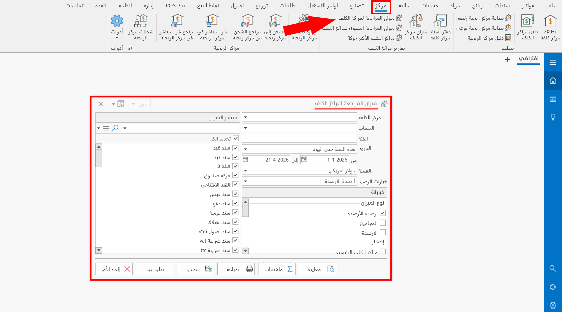
Task: Open بدون dropdown in dialog header
Action: coord(140,104)
